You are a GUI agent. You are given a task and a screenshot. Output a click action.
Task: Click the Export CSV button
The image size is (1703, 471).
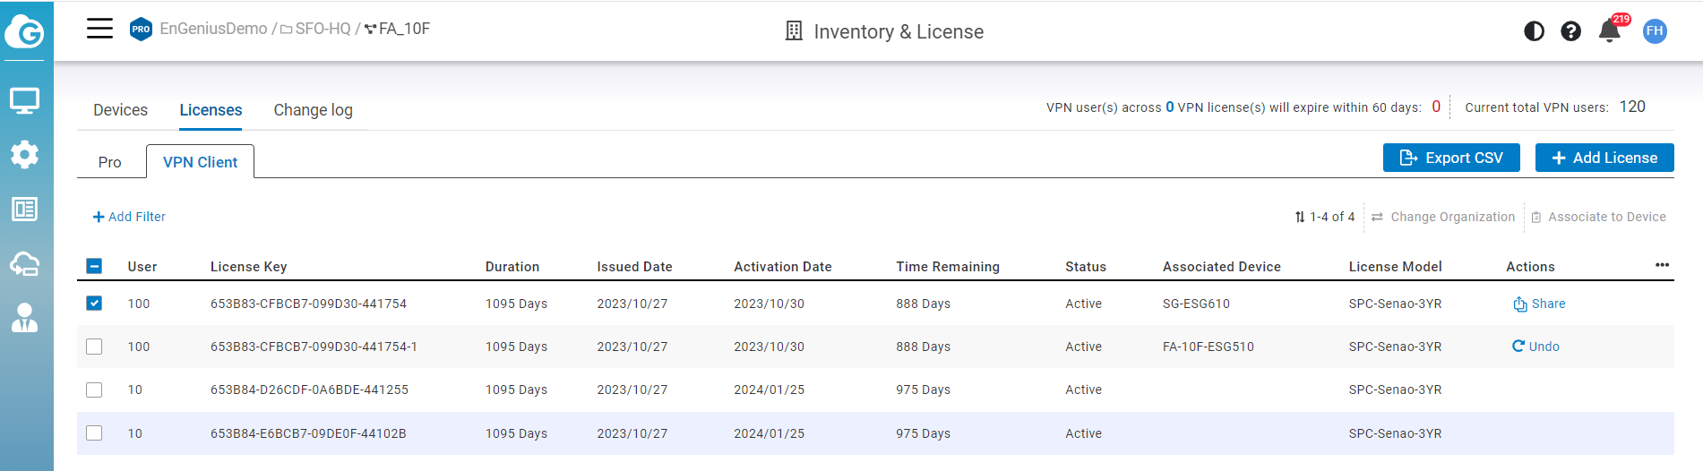1450,158
